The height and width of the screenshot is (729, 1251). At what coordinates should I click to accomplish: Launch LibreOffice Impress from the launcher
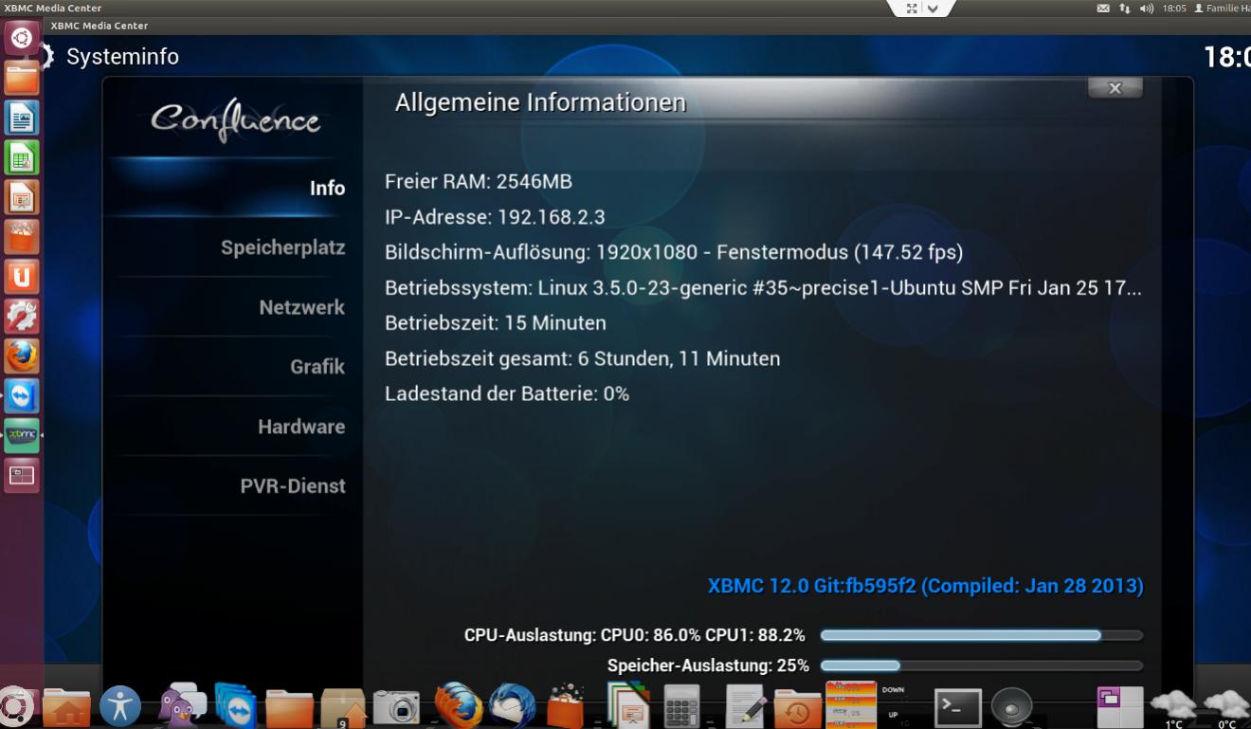click(22, 197)
